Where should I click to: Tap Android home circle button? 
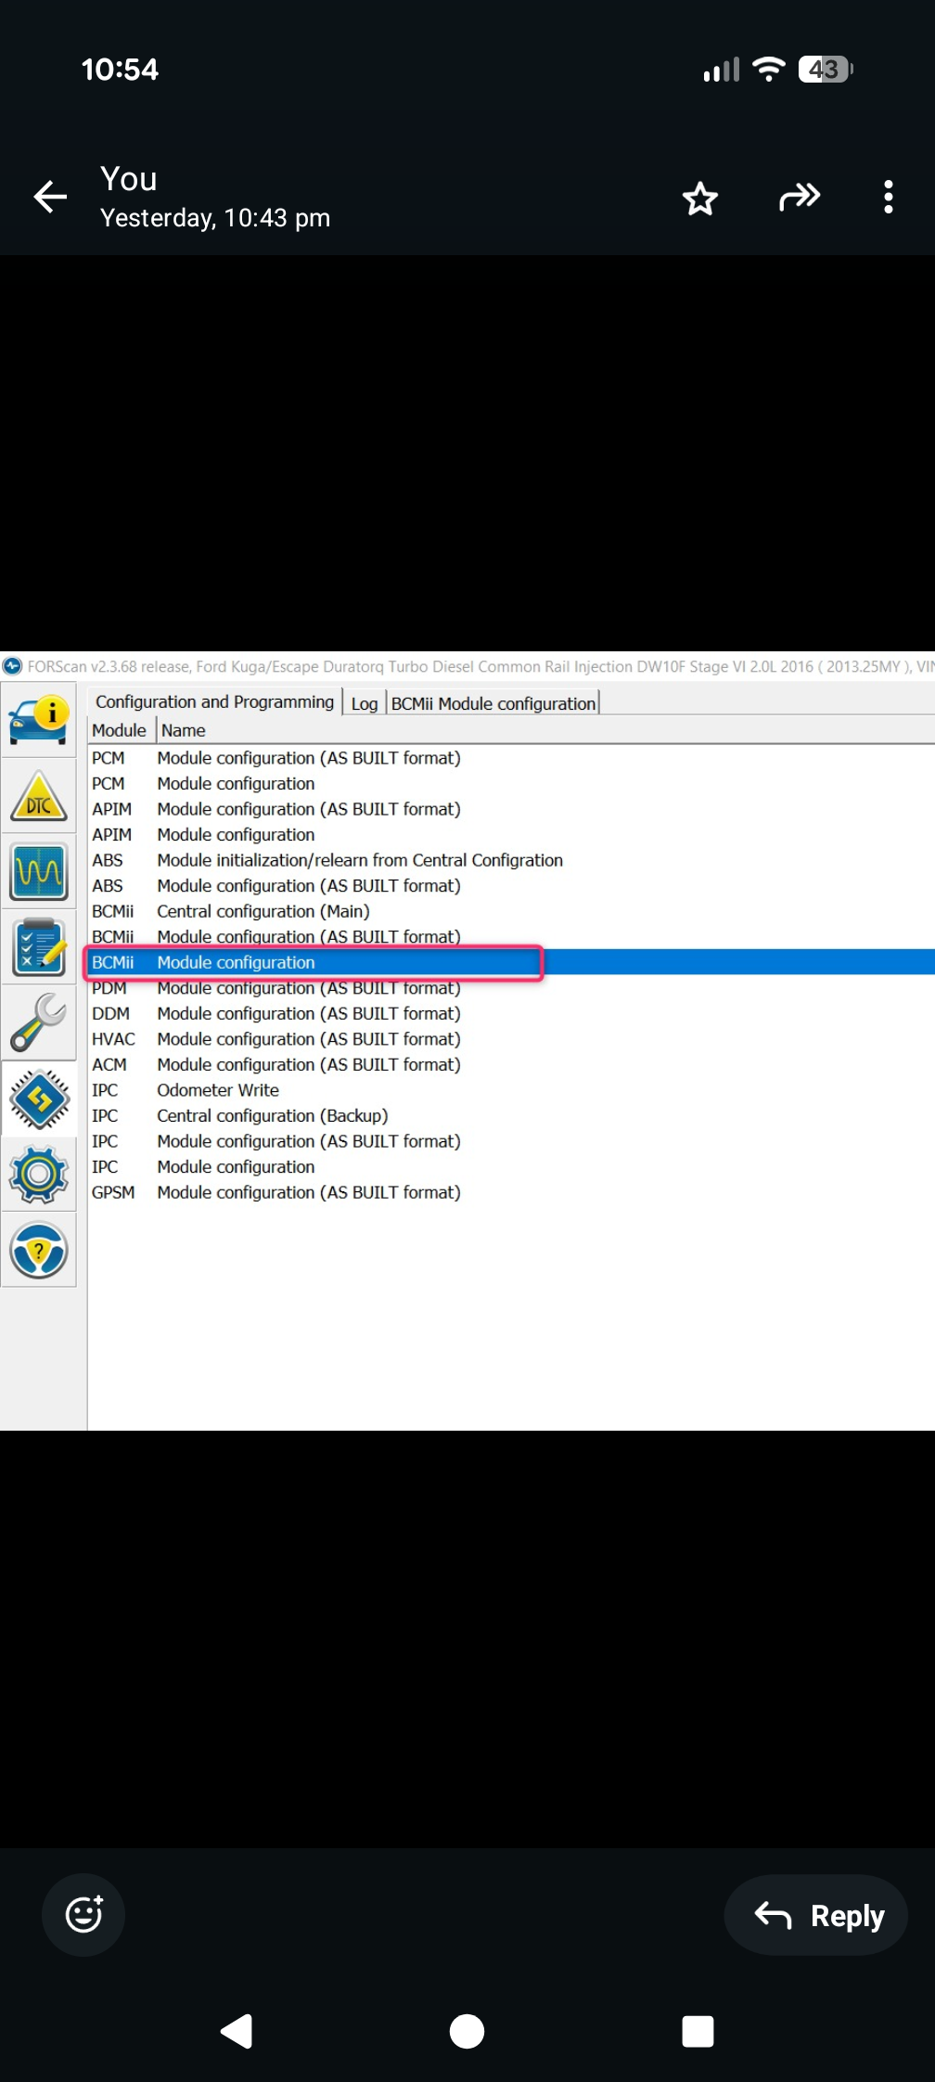click(x=467, y=2031)
